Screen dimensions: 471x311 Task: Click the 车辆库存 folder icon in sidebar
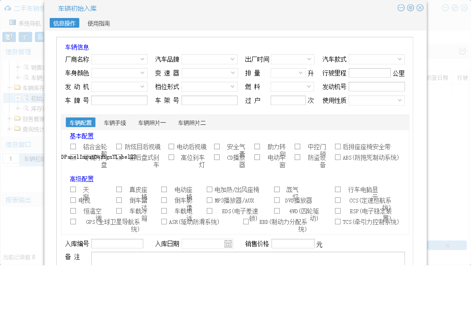[x=18, y=87]
